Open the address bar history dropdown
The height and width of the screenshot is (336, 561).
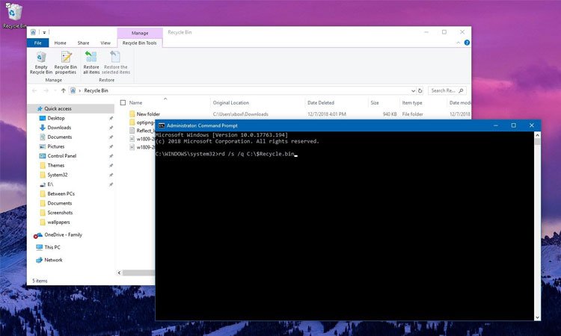413,90
